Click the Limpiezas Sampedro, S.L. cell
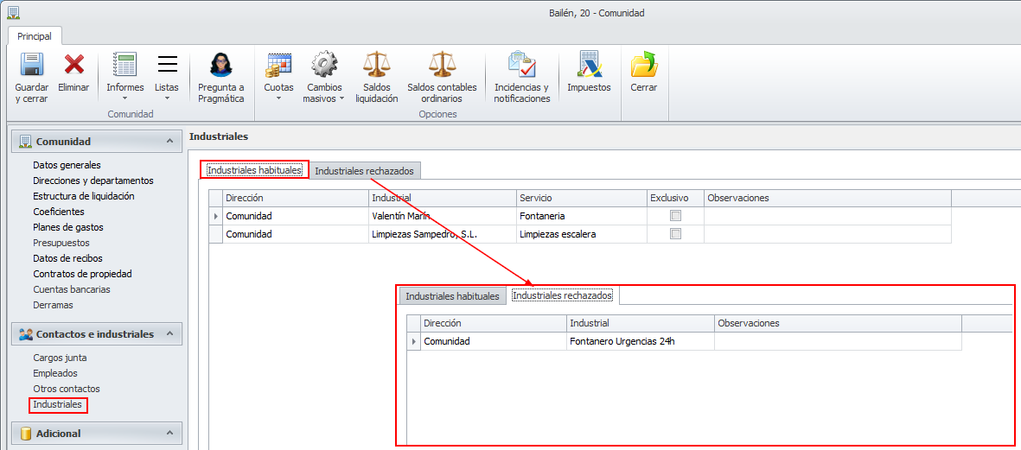Viewport: 1021px width, 450px height. click(442, 234)
